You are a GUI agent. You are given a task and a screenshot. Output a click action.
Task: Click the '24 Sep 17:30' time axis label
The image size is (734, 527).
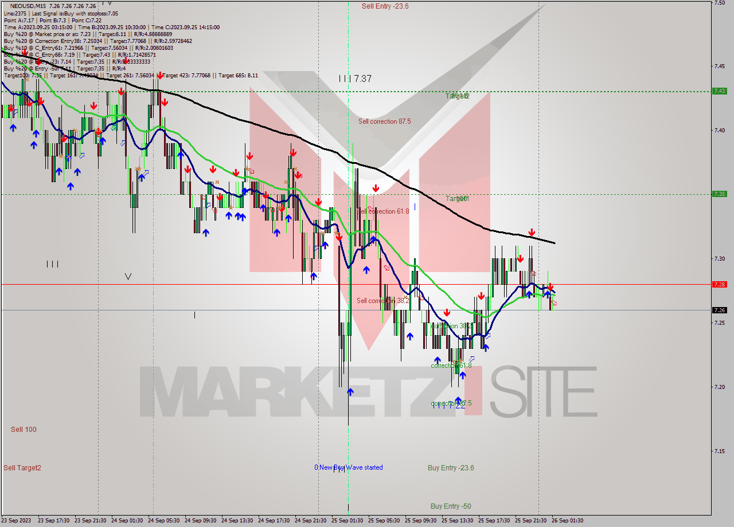click(x=274, y=521)
